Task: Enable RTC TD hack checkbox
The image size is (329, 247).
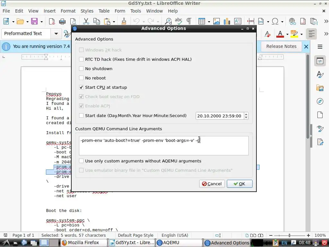Action: click(x=81, y=59)
